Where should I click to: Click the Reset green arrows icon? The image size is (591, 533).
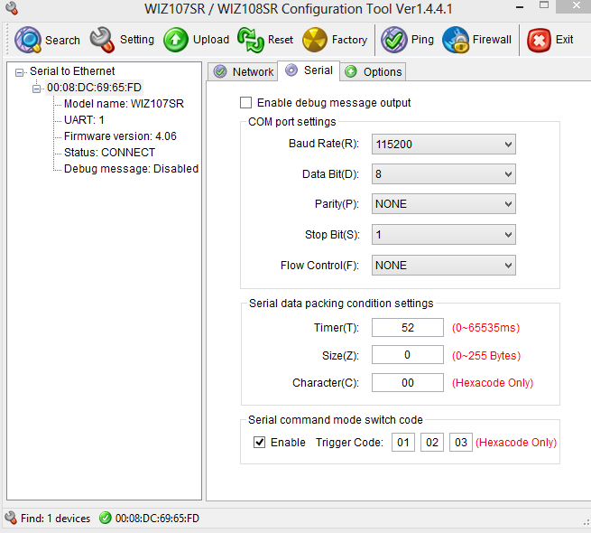point(250,40)
